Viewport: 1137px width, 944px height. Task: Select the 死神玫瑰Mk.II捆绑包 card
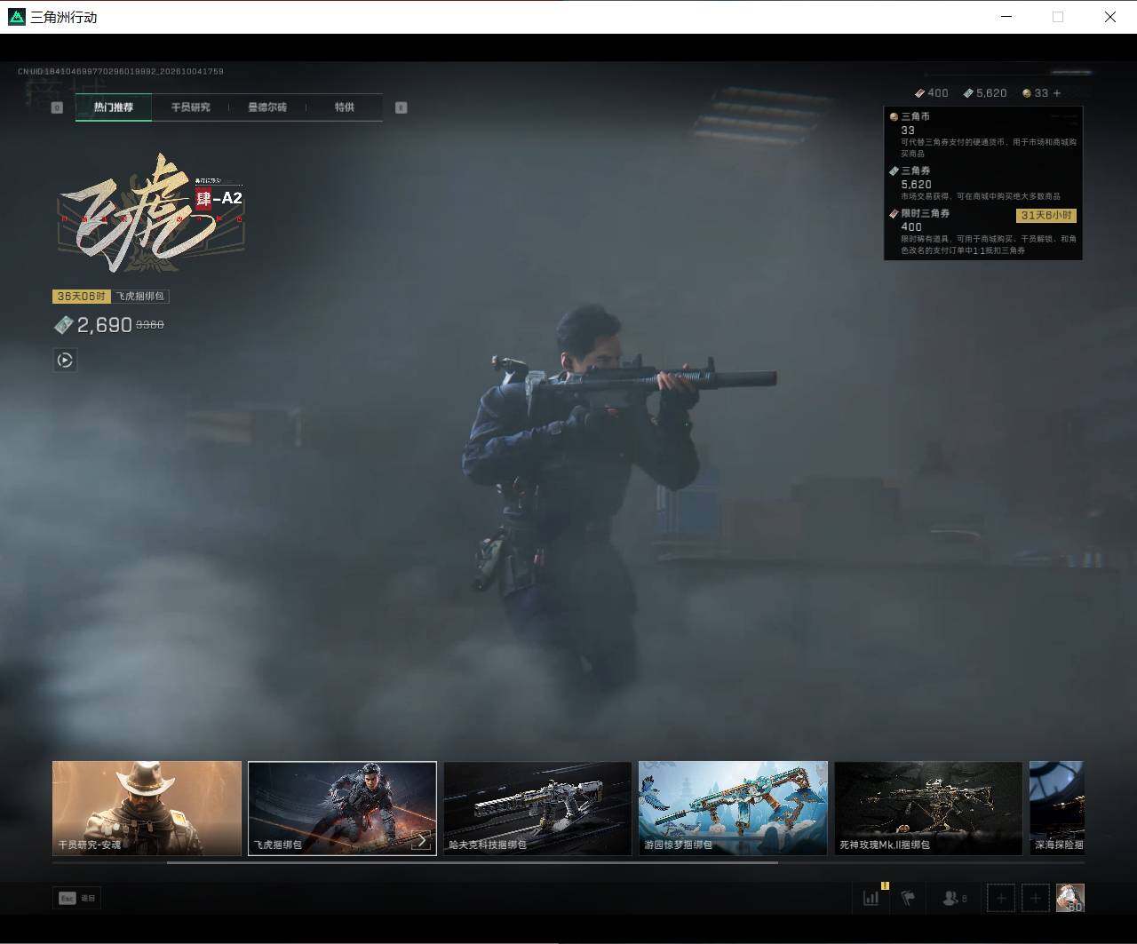point(928,808)
